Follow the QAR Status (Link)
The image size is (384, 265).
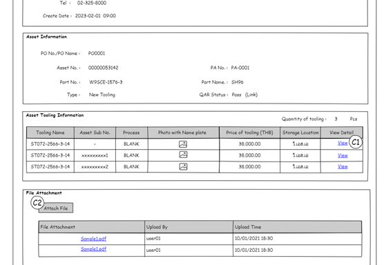coord(251,95)
